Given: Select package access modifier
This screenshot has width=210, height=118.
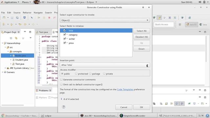Looking at the screenshot, I should point(90,73).
